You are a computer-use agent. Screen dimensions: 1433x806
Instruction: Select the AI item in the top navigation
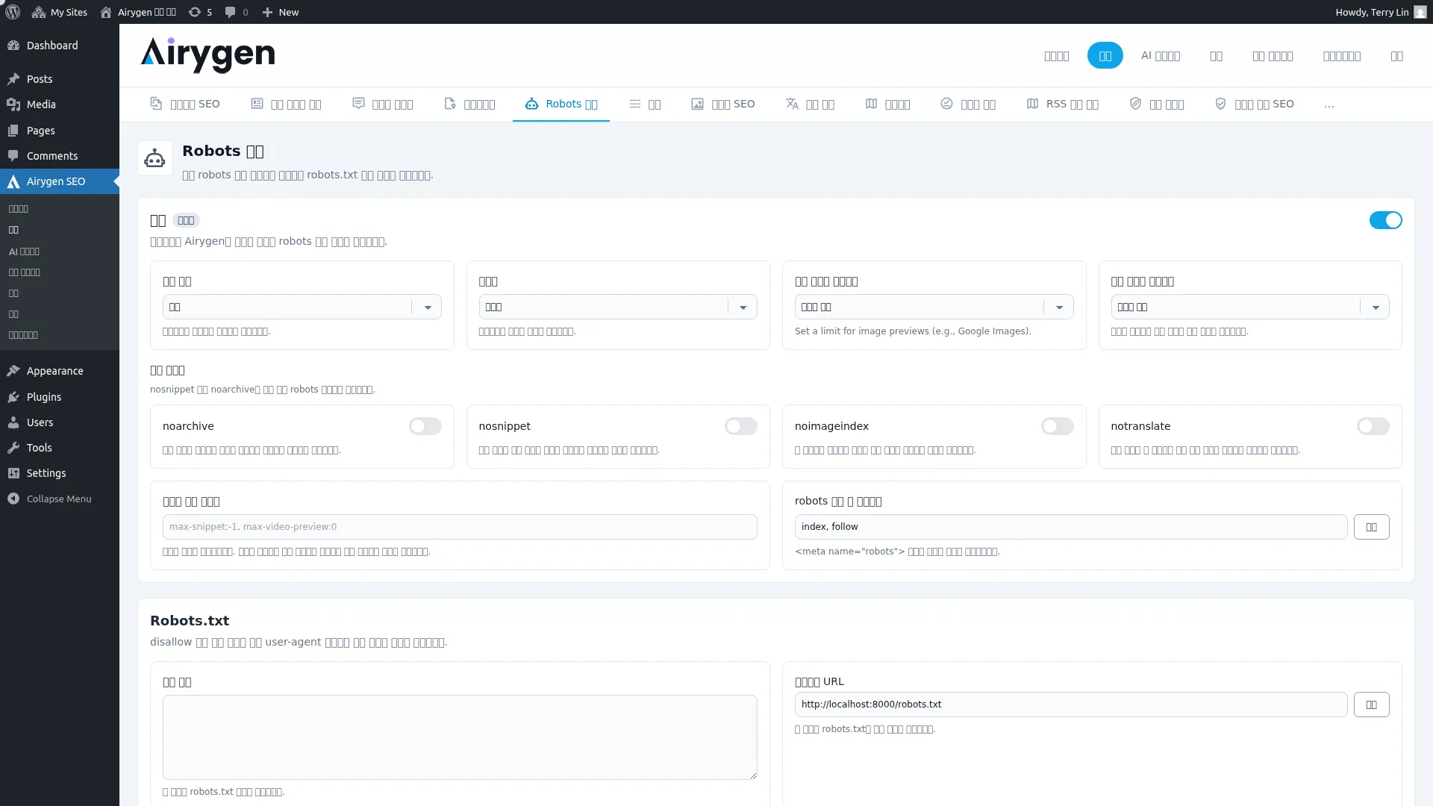(x=1161, y=56)
